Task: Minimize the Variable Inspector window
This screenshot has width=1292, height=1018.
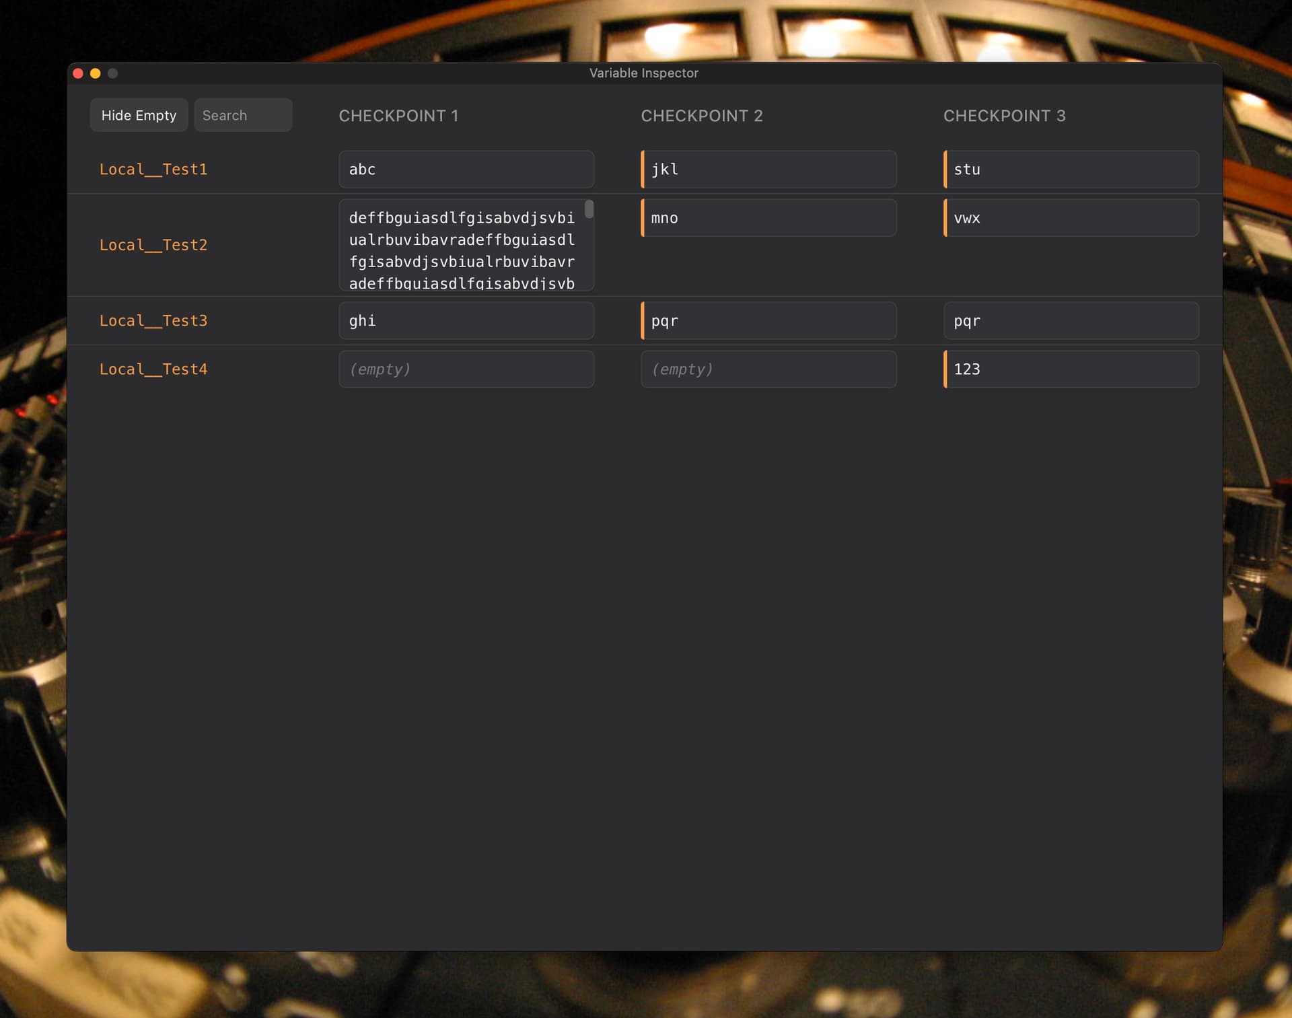Action: click(x=96, y=73)
